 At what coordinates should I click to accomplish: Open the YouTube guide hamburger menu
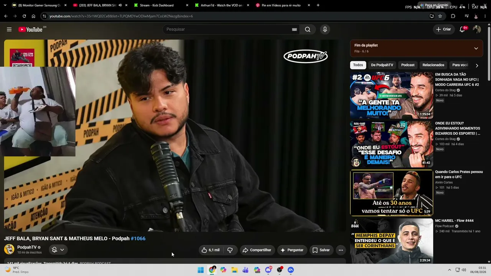(9, 30)
